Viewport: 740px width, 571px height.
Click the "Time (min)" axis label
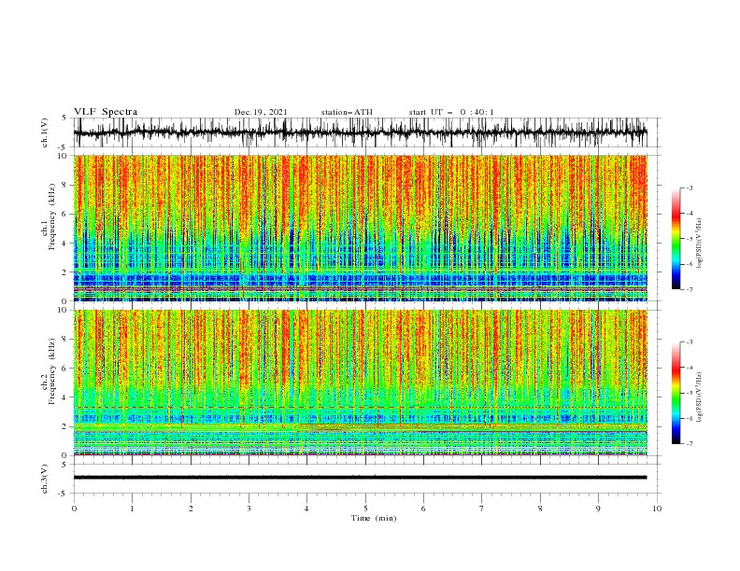coord(374,518)
